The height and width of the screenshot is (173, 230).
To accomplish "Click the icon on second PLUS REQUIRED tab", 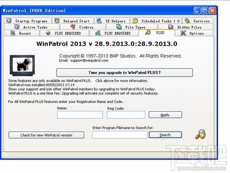I will click(98, 33).
